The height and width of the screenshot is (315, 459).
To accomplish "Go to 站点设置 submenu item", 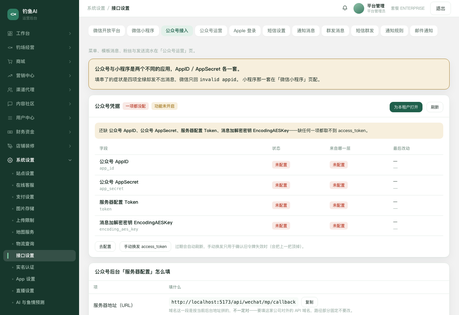I will point(40,173).
